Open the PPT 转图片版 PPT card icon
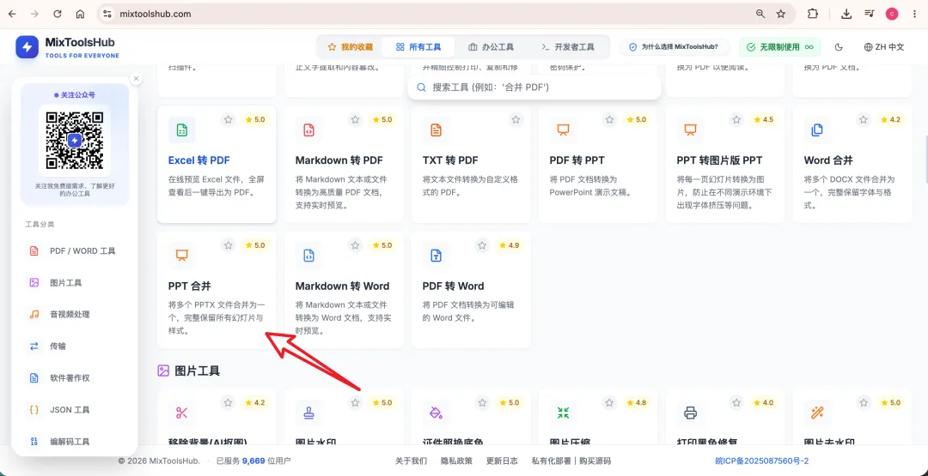This screenshot has height=476, width=928. pyautogui.click(x=690, y=130)
